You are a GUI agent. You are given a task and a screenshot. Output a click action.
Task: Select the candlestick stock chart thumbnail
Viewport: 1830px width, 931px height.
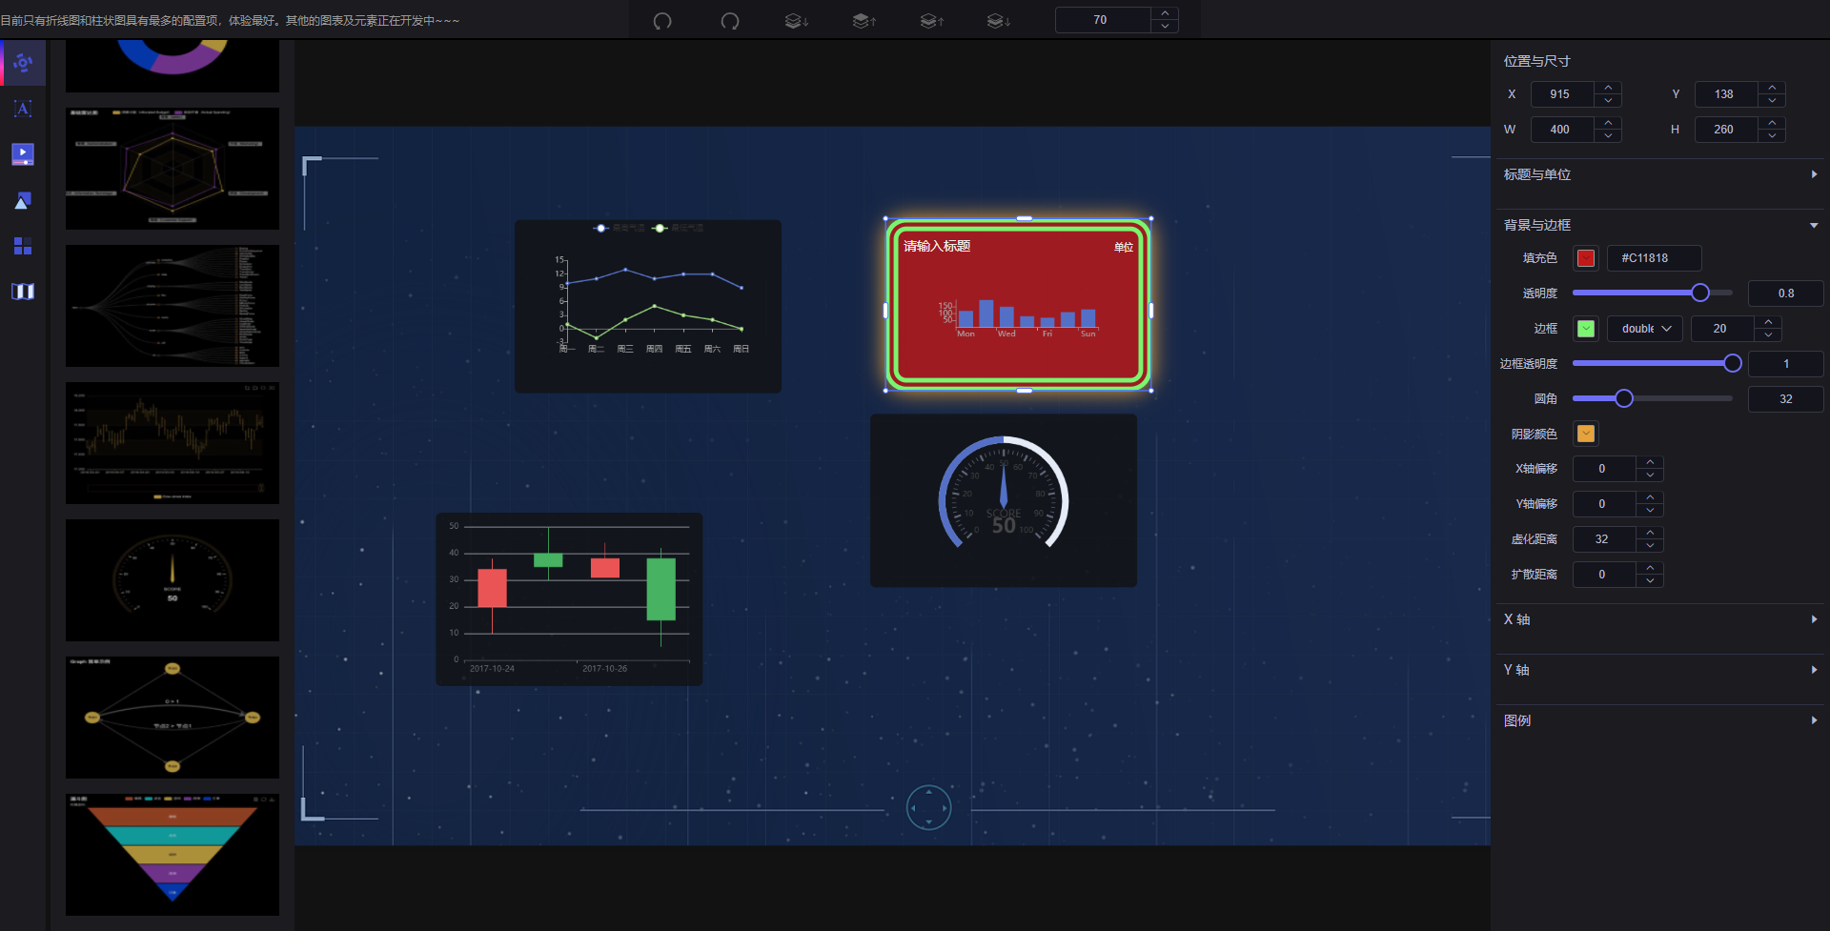(x=173, y=443)
